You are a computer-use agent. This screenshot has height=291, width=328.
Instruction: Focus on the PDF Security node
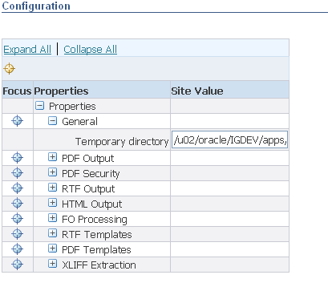(18, 173)
